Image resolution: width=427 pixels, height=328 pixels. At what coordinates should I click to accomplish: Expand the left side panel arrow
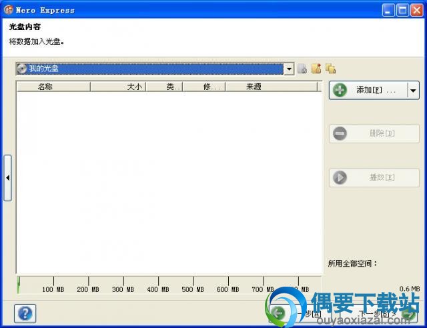[7, 178]
